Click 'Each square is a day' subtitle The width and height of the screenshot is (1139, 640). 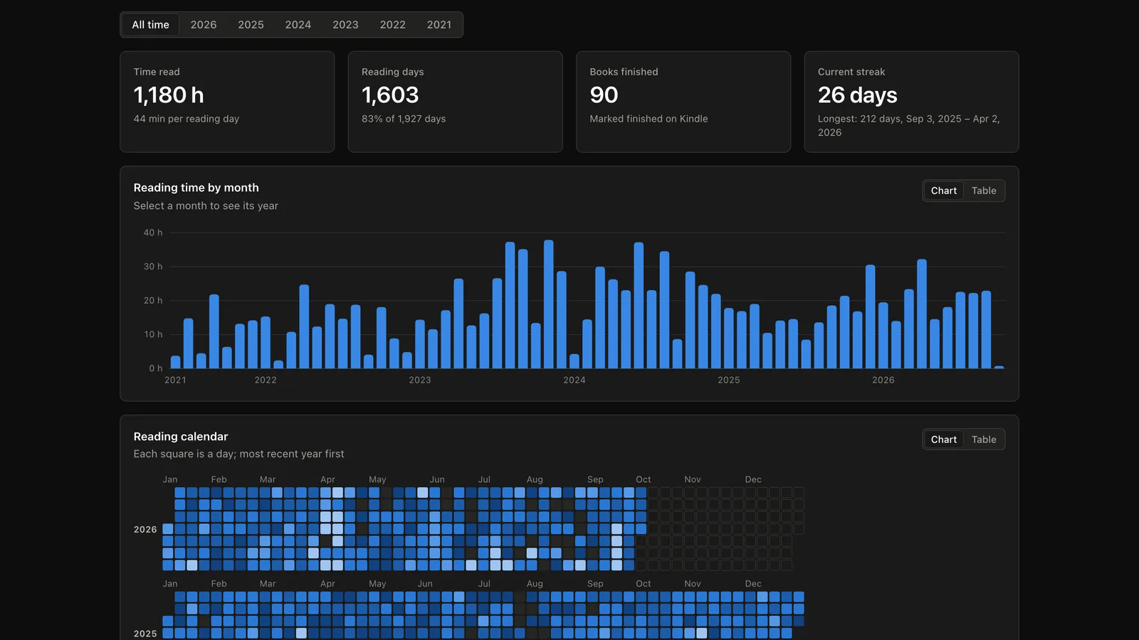coord(238,454)
